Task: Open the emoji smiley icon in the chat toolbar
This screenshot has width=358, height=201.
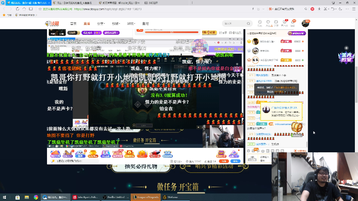Action: coord(249,151)
